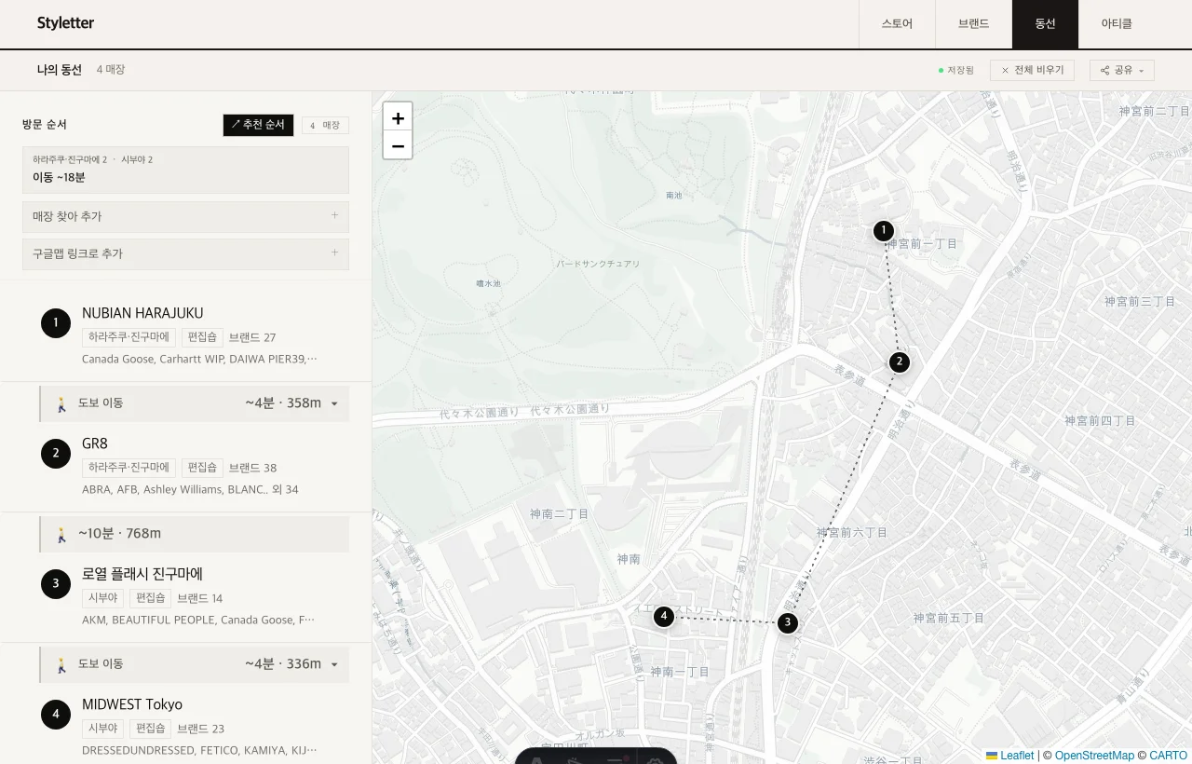This screenshot has height=764, width=1192.
Task: Click the 편집숍 tag under MIDWEST Tokyo
Action: (x=150, y=729)
